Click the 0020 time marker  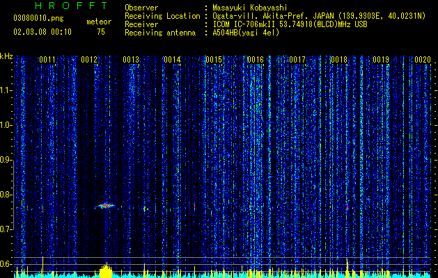[423, 60]
